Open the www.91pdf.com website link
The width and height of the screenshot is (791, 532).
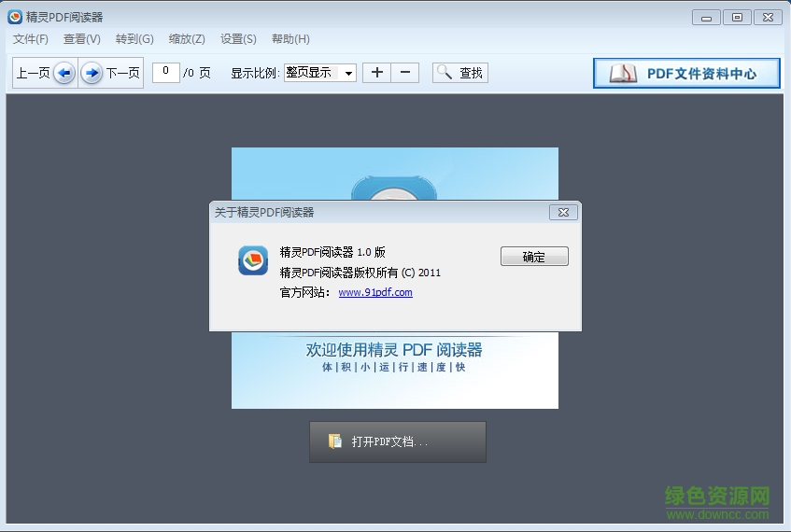[x=375, y=292]
